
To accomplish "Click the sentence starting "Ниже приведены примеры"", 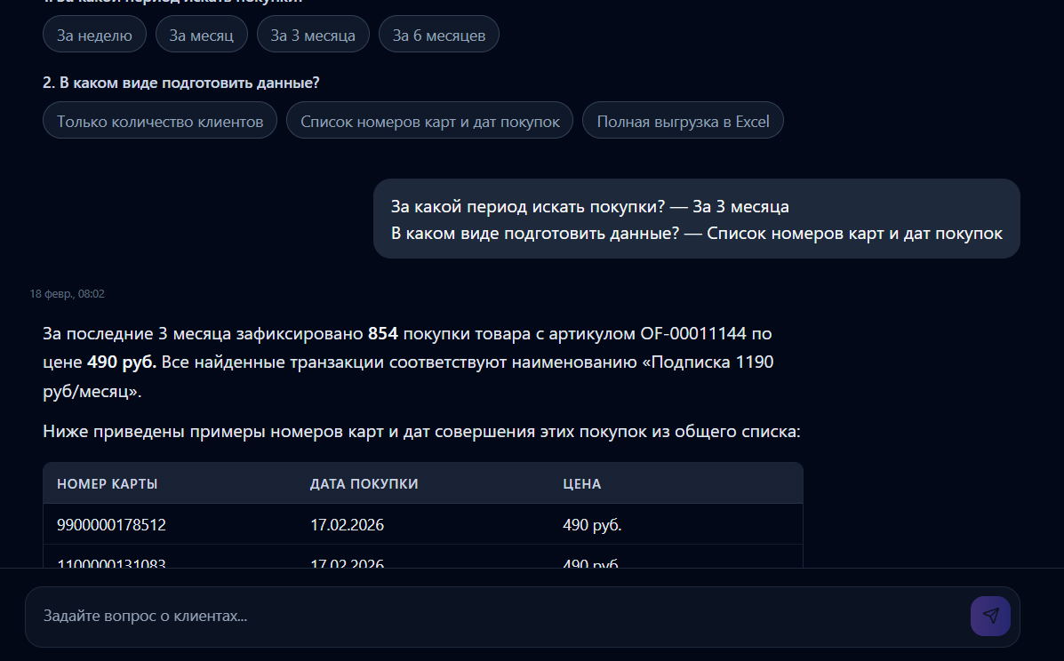I will click(421, 433).
